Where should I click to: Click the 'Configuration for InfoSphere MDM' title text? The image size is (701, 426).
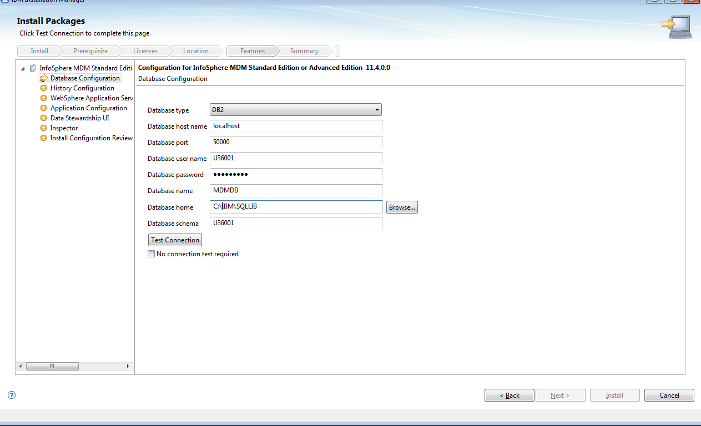tap(264, 68)
